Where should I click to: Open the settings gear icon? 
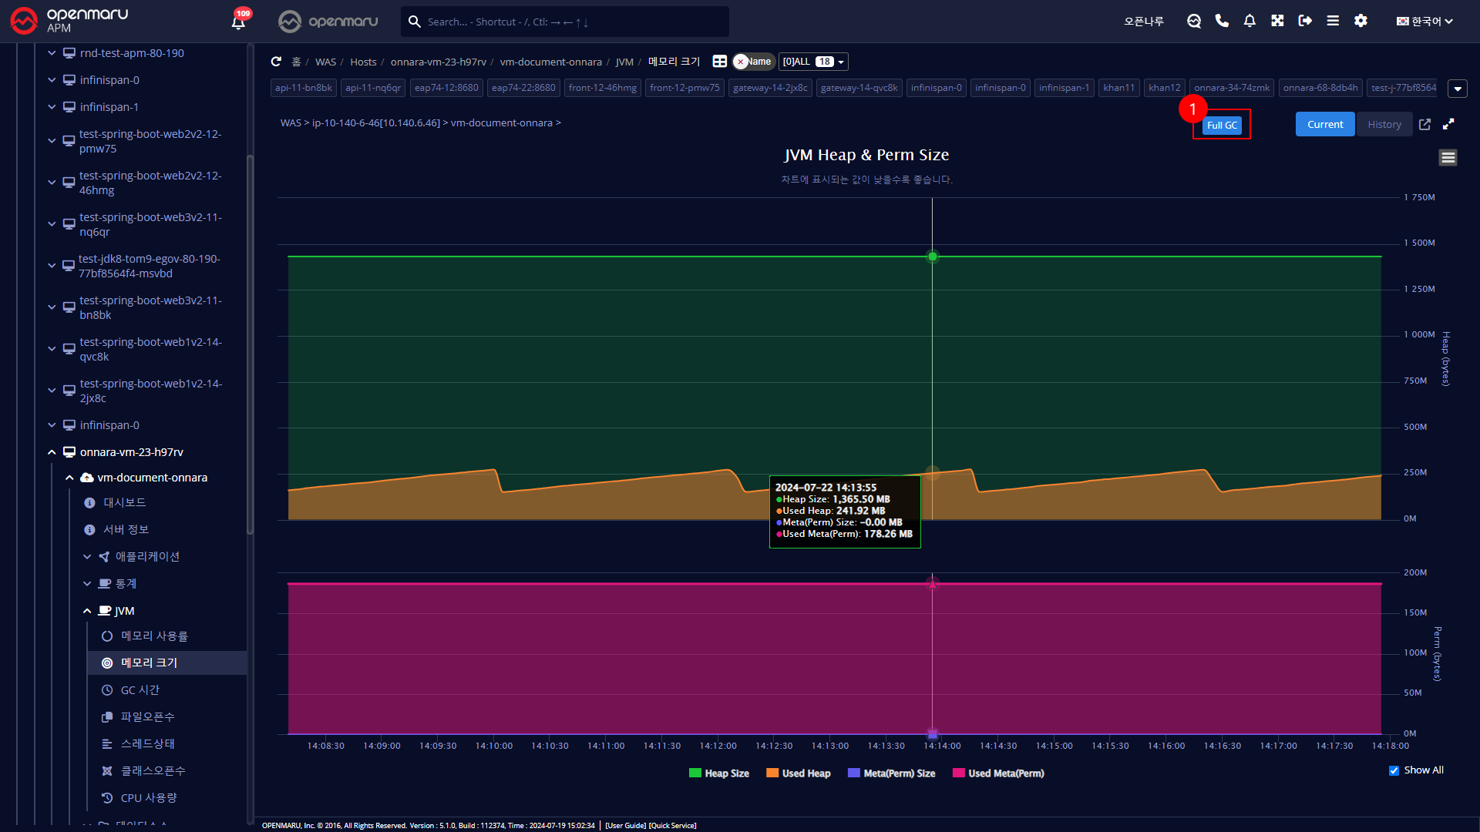pos(1361,21)
